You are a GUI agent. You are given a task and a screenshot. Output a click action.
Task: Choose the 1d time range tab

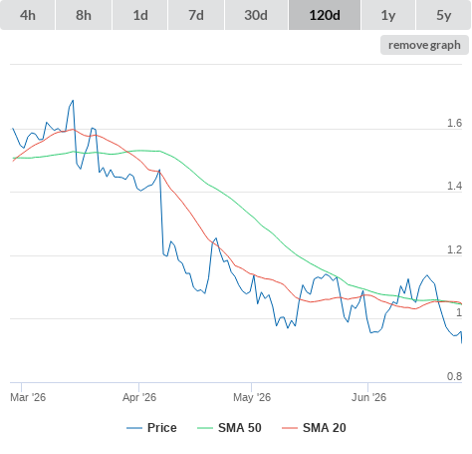(x=140, y=15)
